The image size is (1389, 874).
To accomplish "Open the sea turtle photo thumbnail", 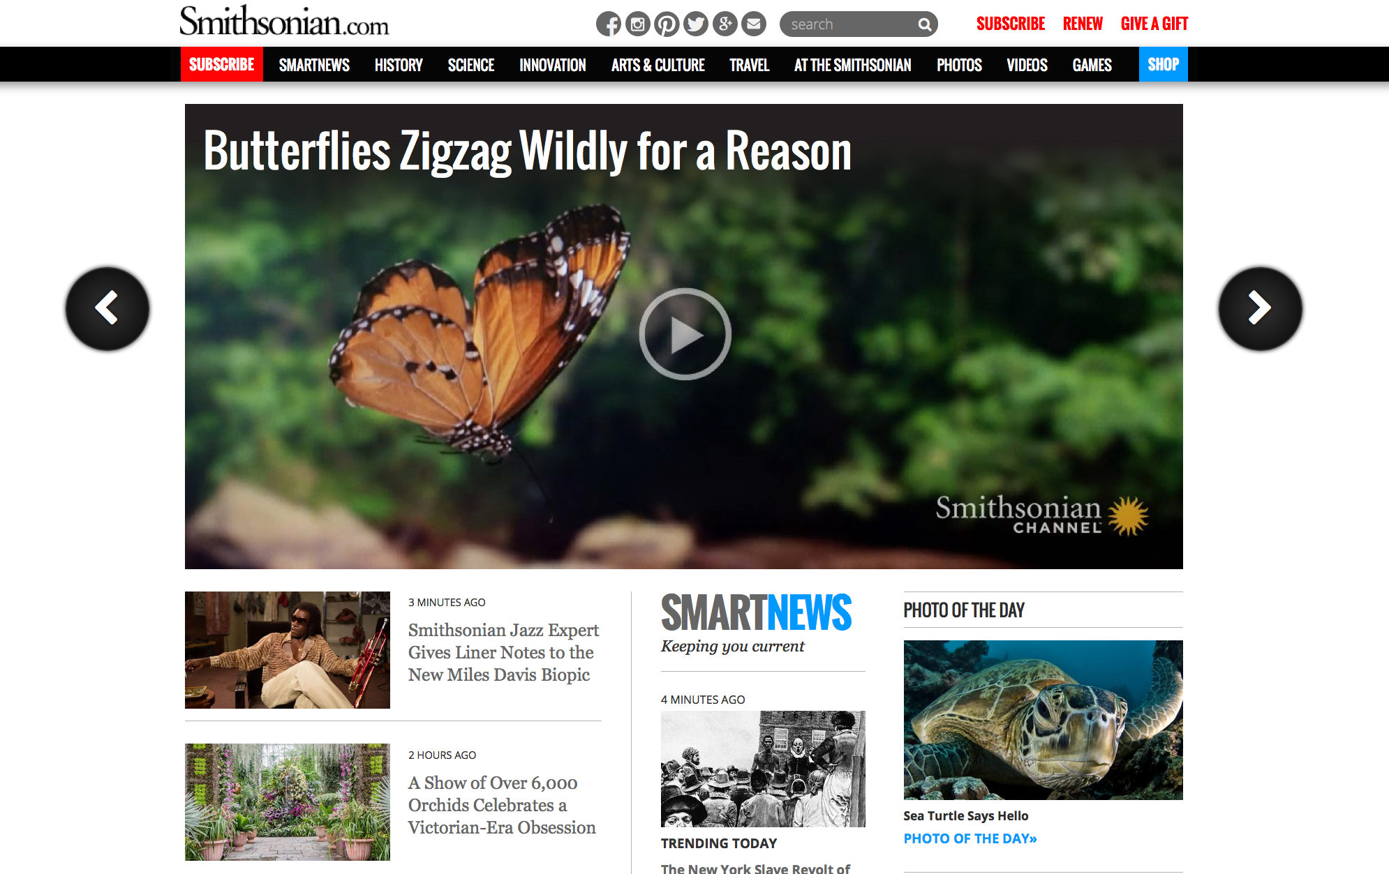I will [x=1043, y=720].
